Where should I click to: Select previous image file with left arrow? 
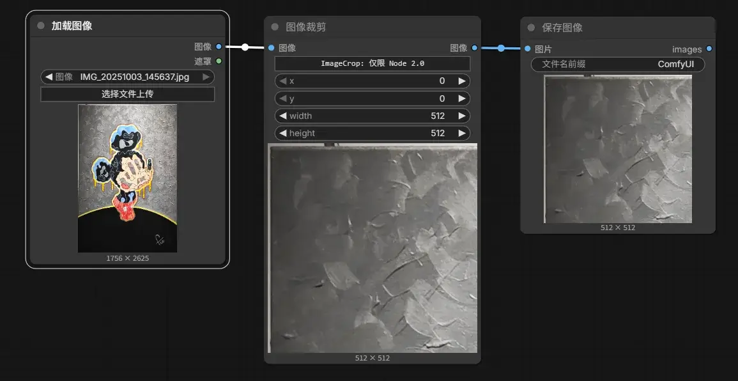pyautogui.click(x=49, y=77)
